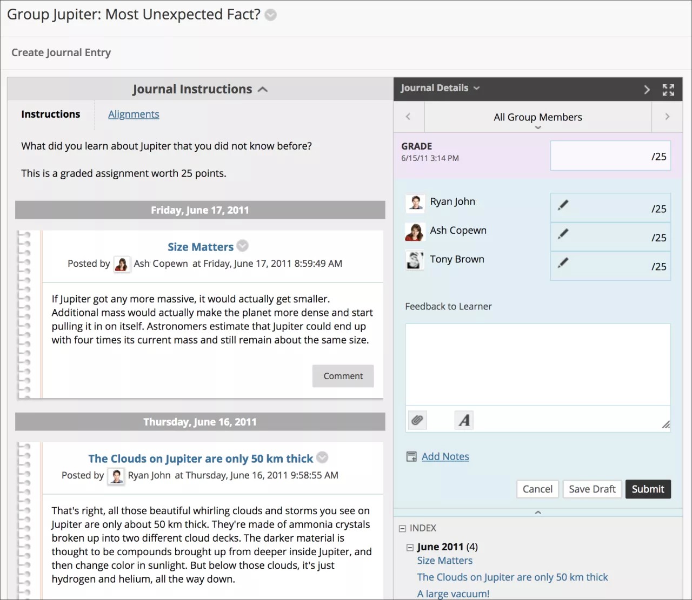Expand Journal Details panel to full screen
The height and width of the screenshot is (600, 692).
[x=668, y=90]
